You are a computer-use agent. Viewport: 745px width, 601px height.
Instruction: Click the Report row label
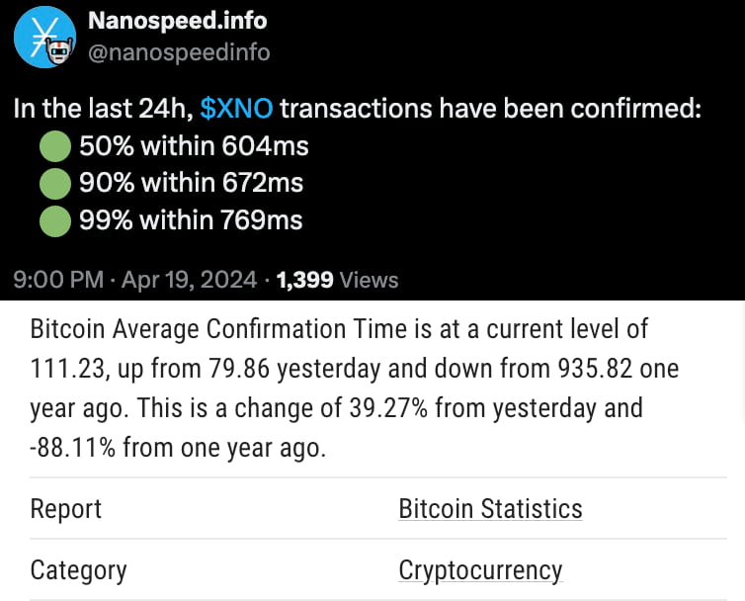pos(66,509)
